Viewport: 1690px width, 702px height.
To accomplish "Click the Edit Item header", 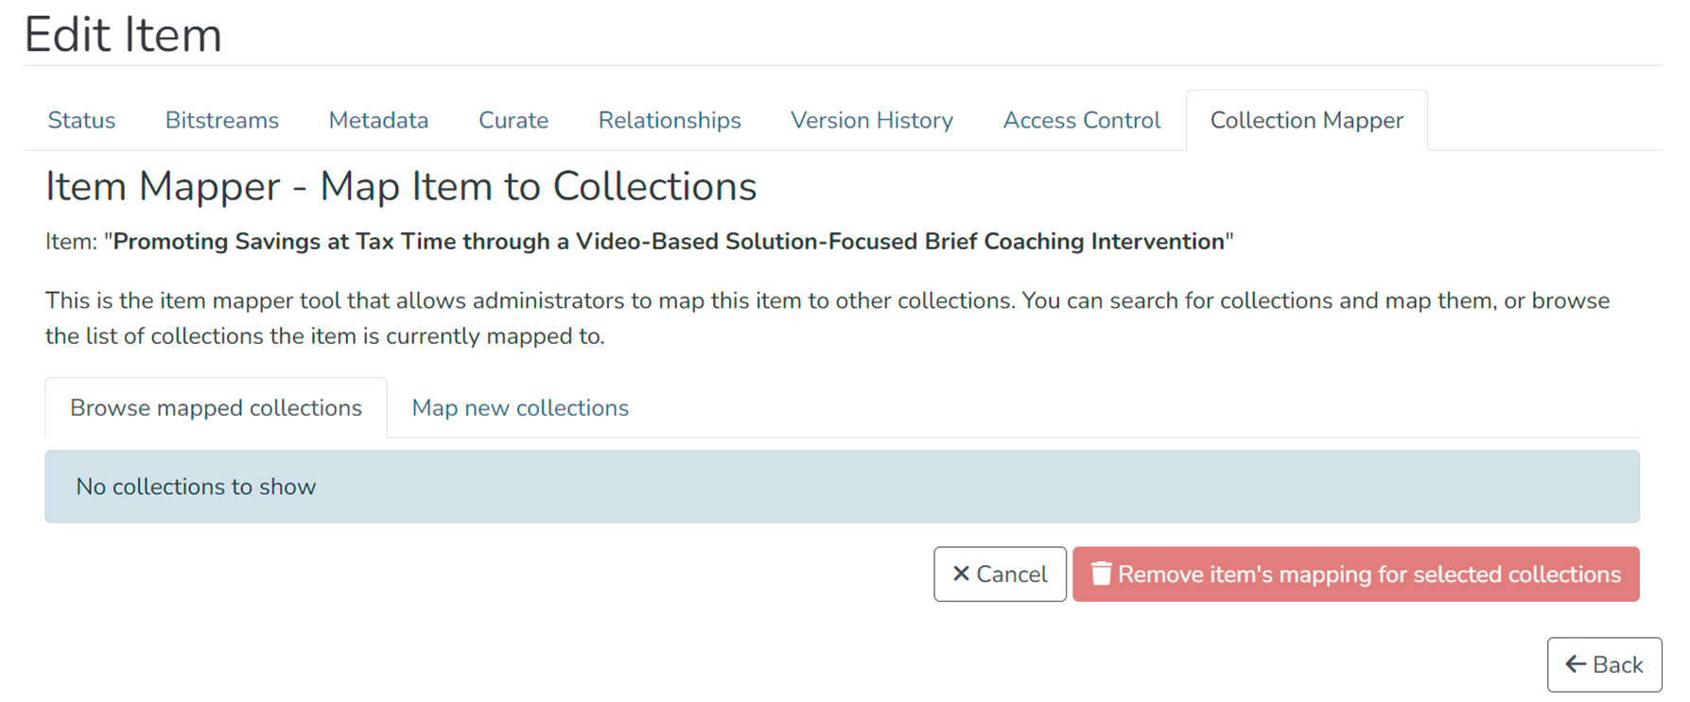I will tap(124, 34).
